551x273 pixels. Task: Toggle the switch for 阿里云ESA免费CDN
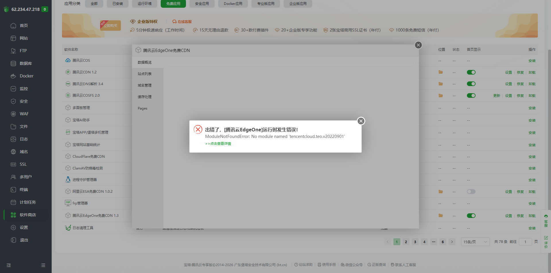pyautogui.click(x=471, y=191)
